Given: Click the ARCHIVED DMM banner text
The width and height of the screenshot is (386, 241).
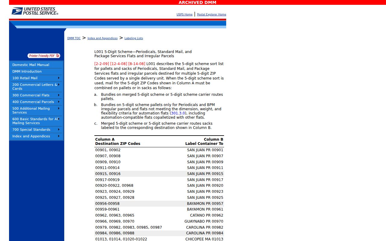Looking at the screenshot, I should [197, 2].
